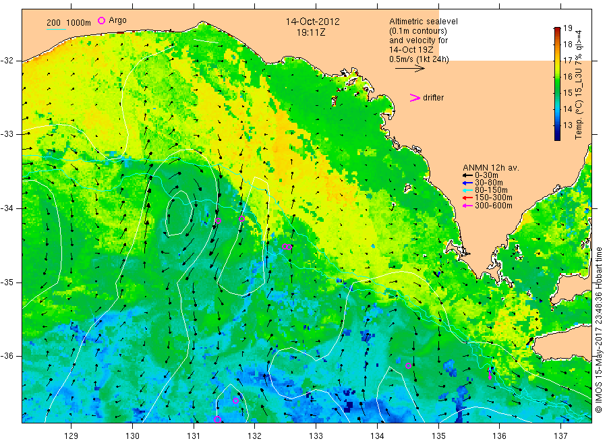
Task: Click the latitude label -34
Action: coord(7,208)
